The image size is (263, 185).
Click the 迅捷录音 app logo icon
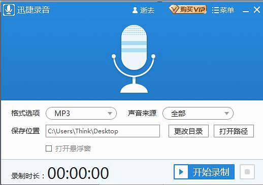click(x=9, y=10)
